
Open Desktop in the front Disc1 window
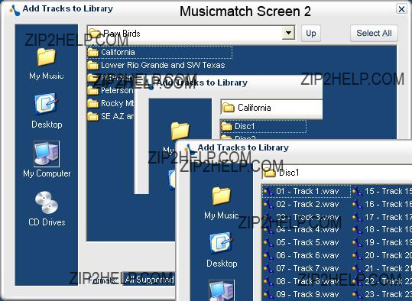click(222, 250)
